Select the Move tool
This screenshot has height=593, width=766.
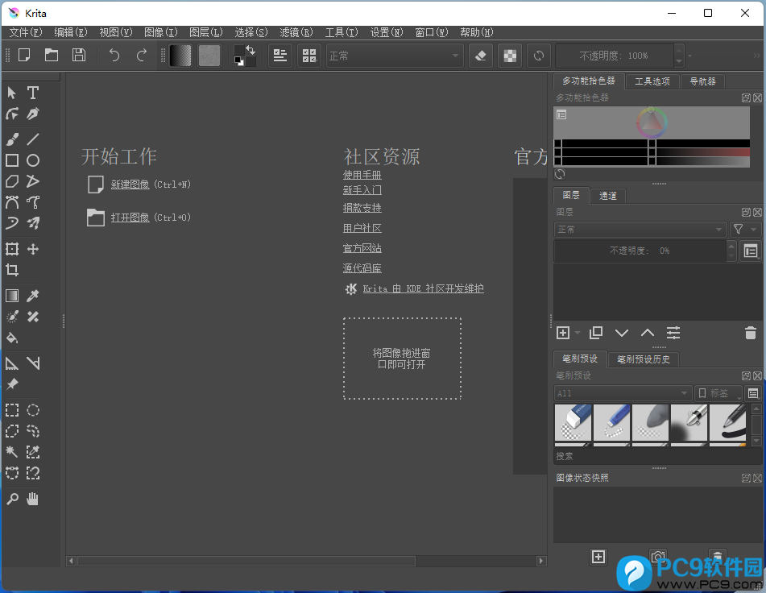(x=33, y=249)
